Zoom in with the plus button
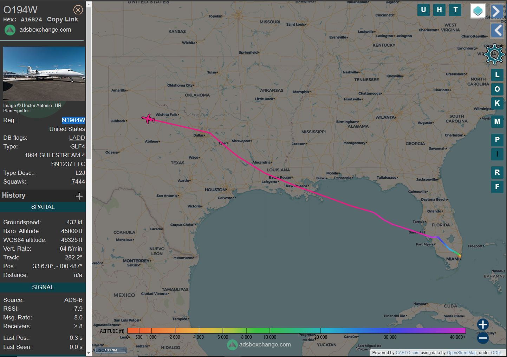The height and width of the screenshot is (357, 507). click(483, 325)
